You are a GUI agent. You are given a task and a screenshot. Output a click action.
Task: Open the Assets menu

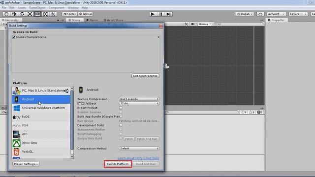[x=22, y=8]
